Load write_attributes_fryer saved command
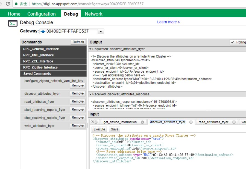 (x=39, y=126)
